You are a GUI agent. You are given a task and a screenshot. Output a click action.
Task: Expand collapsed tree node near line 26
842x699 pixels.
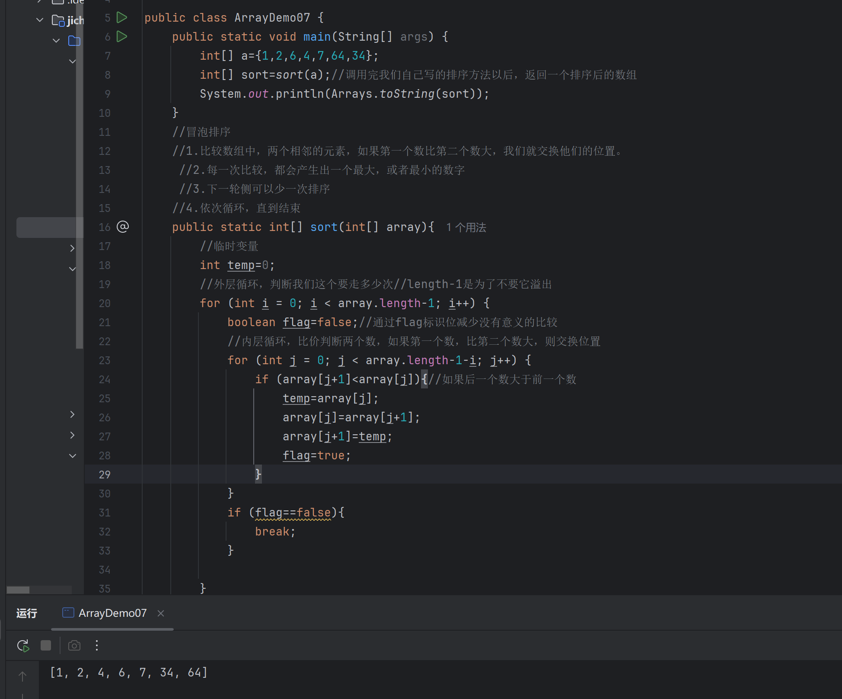[72, 414]
